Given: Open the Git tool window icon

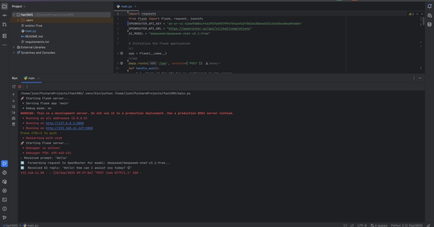Looking at the screenshot, I should click(4, 218).
